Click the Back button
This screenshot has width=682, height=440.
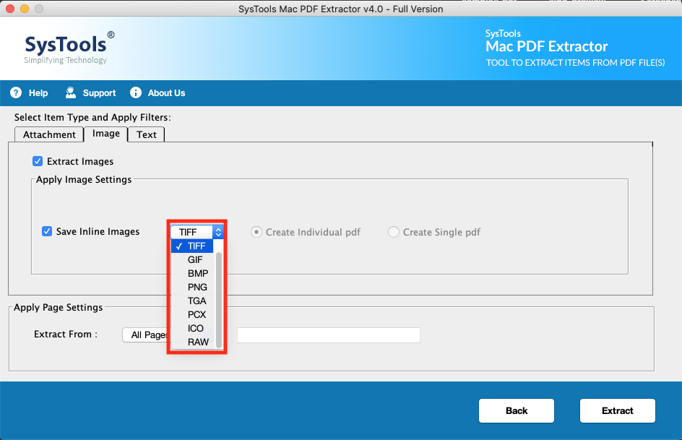pyautogui.click(x=517, y=411)
